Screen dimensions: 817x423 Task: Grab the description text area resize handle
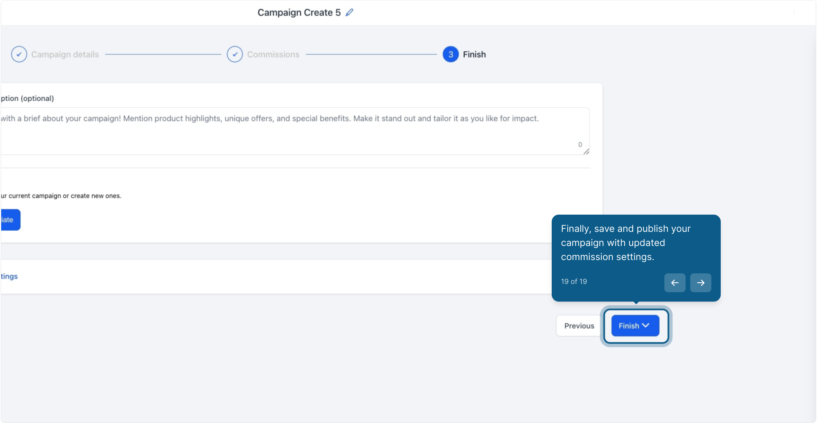point(586,152)
